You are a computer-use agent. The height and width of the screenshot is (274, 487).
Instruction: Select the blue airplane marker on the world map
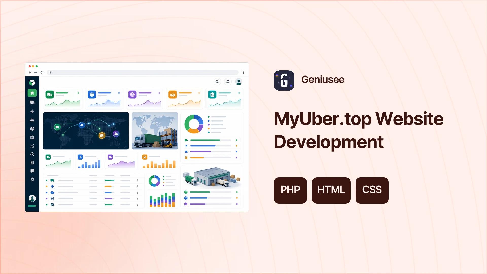pyautogui.click(x=82, y=125)
